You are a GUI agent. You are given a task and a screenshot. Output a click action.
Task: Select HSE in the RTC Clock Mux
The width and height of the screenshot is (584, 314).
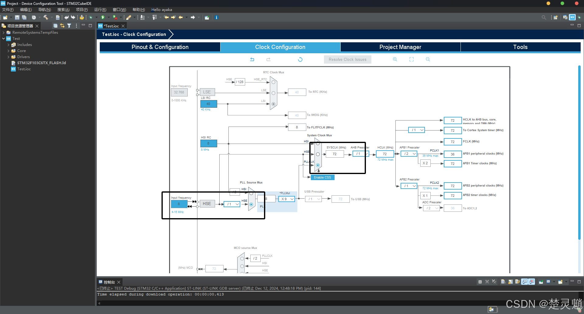point(273,82)
